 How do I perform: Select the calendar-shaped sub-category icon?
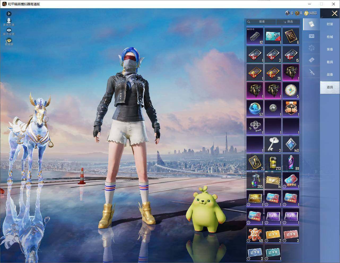[x=312, y=36]
